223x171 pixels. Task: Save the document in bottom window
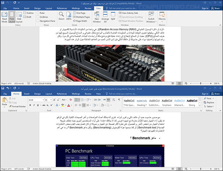pos(3,88)
